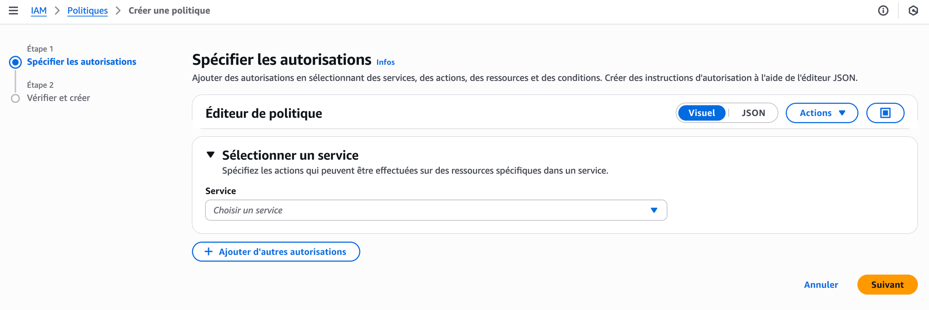
Task: Open the Actions dropdown menu
Action: click(x=821, y=113)
